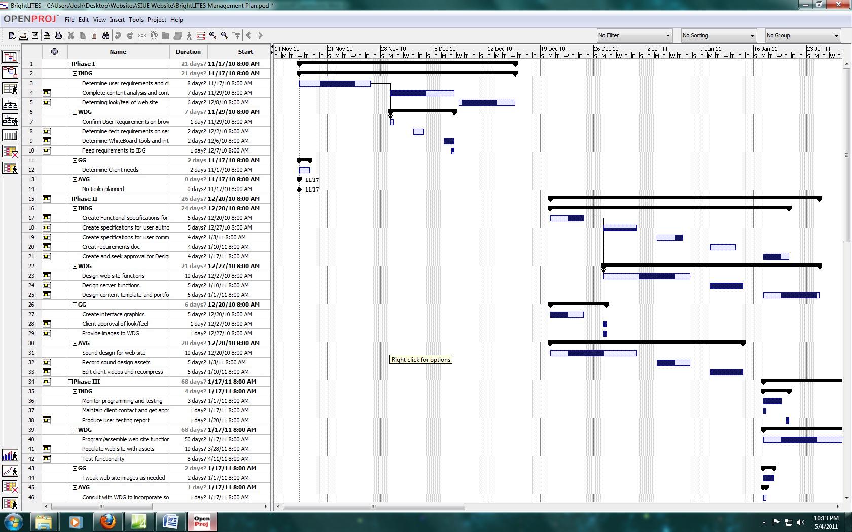The width and height of the screenshot is (852, 532).
Task: Click the Save project toolbar icon
Action: 35,35
